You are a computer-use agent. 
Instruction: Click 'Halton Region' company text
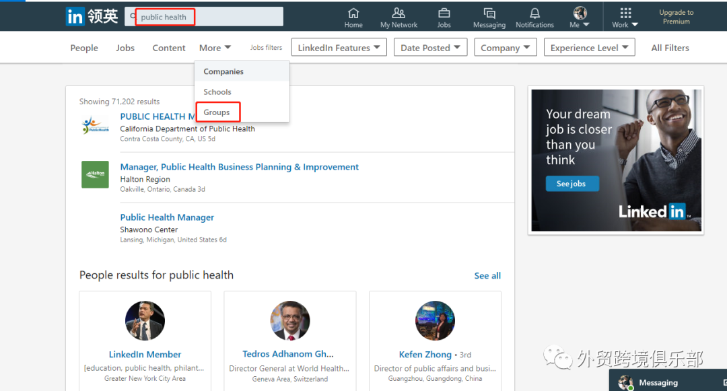[x=145, y=179]
